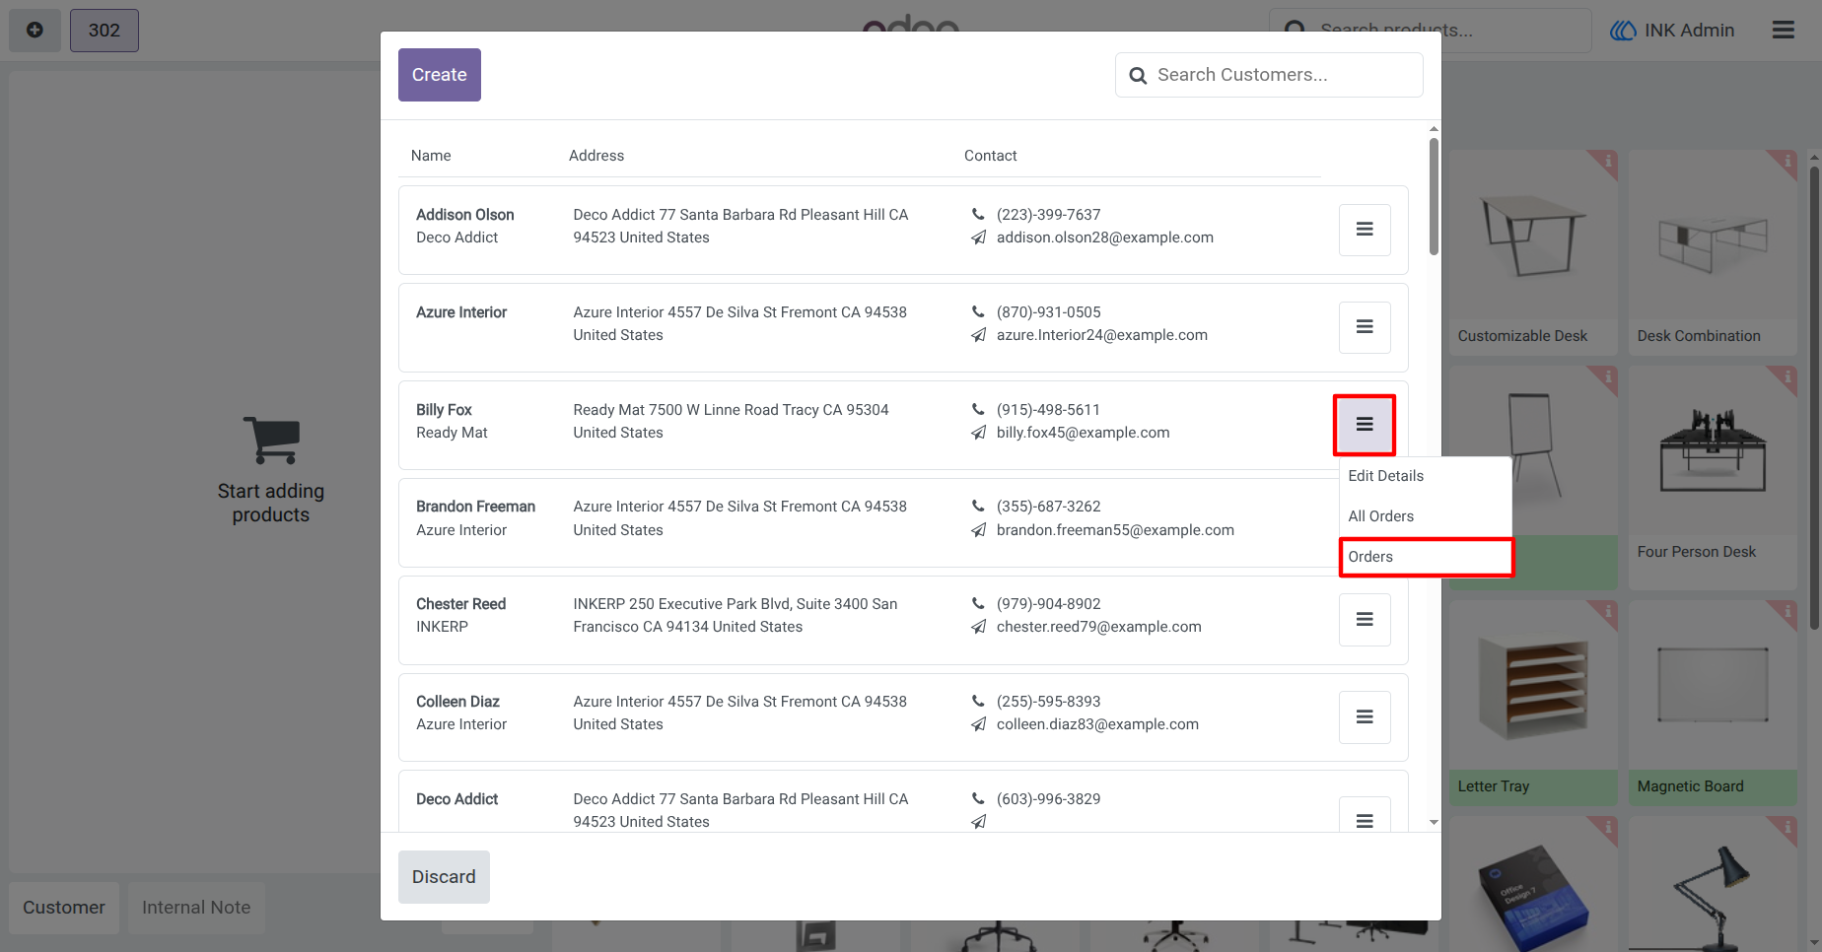Click the email icon for Azure Interior customer

pos(978,335)
